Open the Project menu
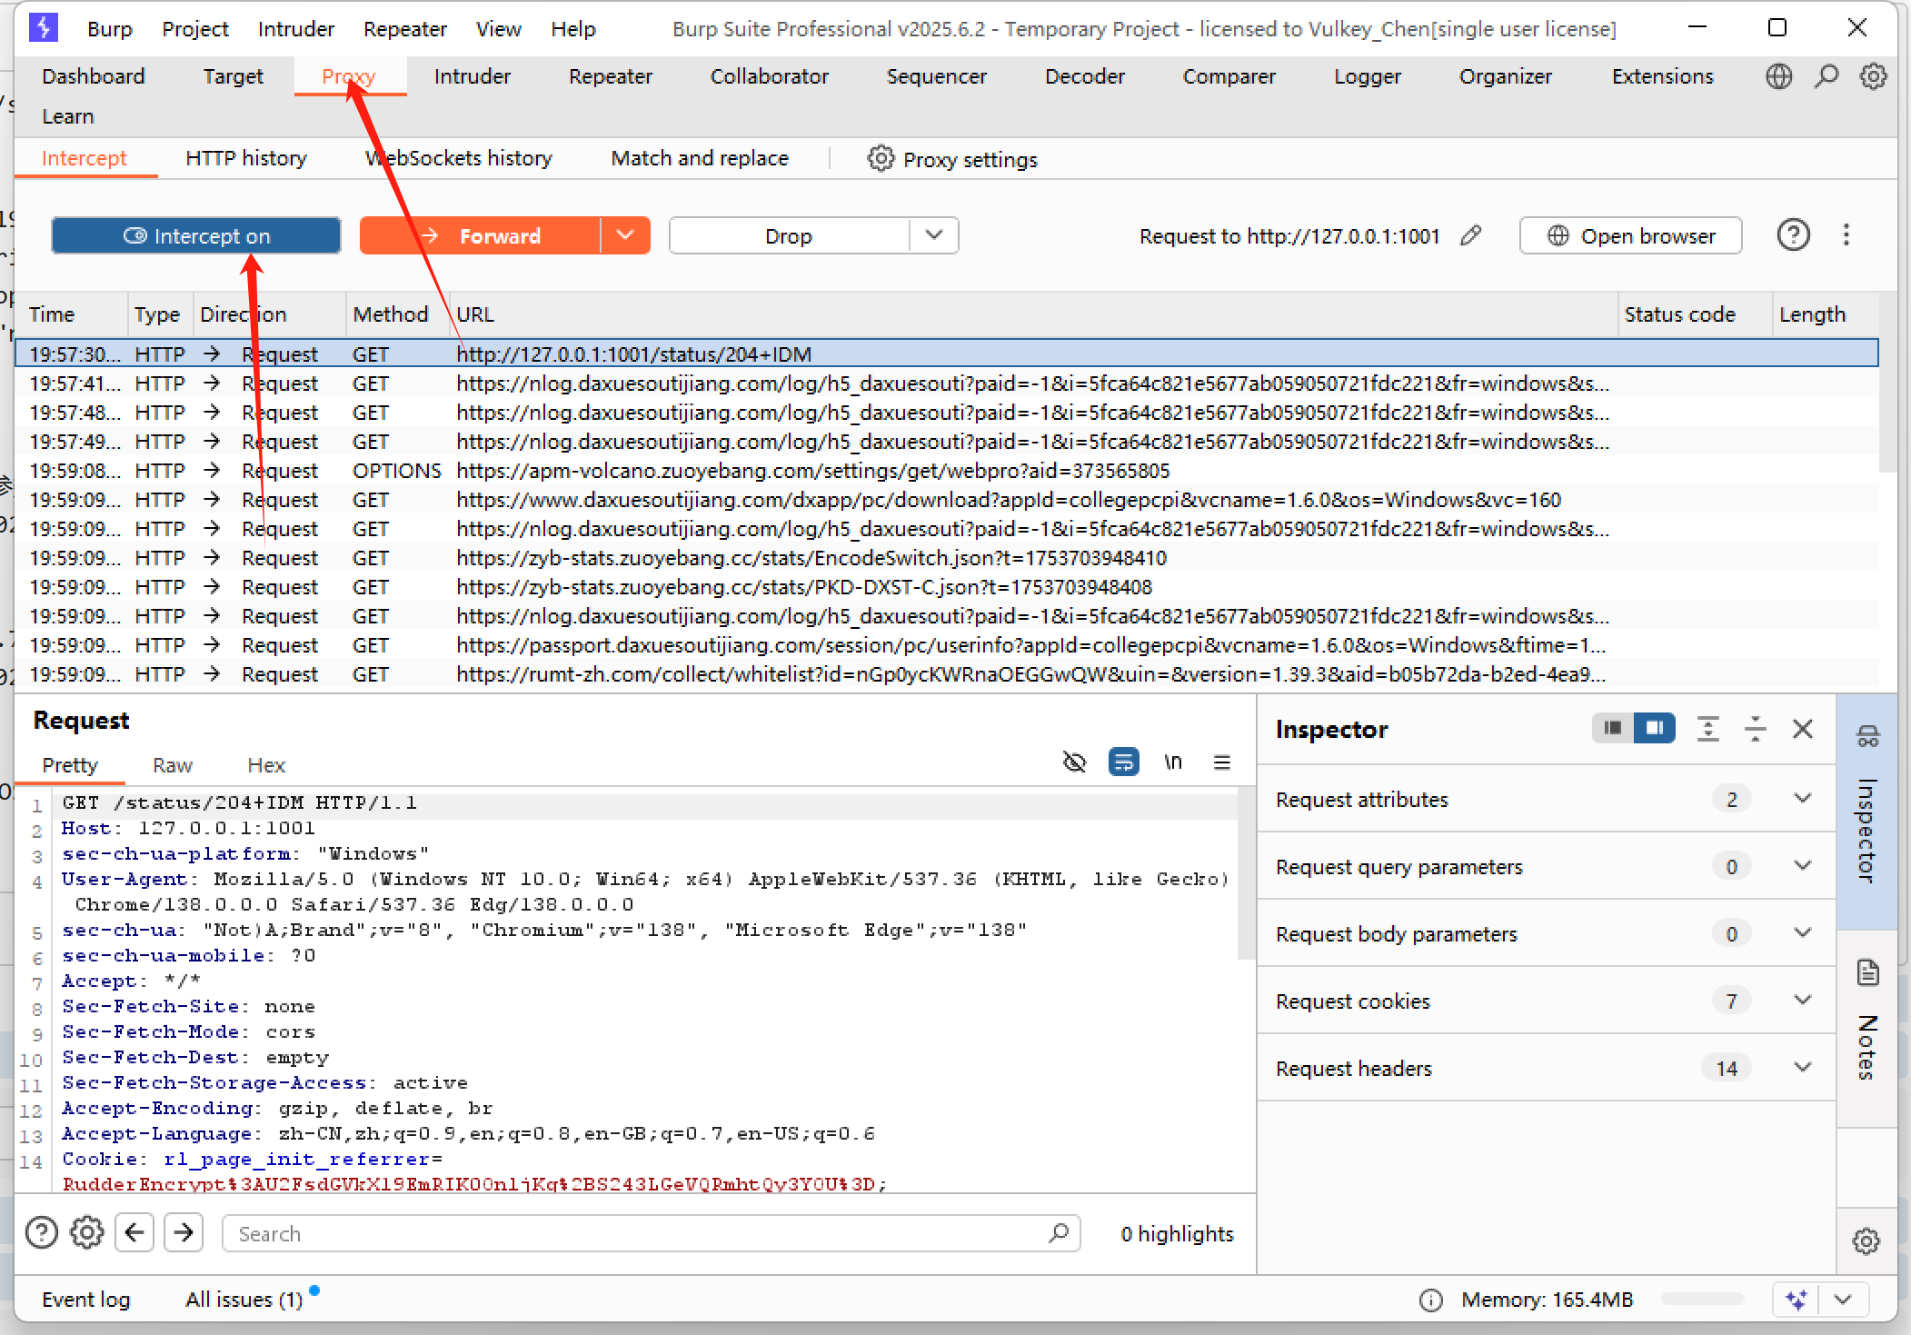Image resolution: width=1911 pixels, height=1335 pixels. click(194, 29)
